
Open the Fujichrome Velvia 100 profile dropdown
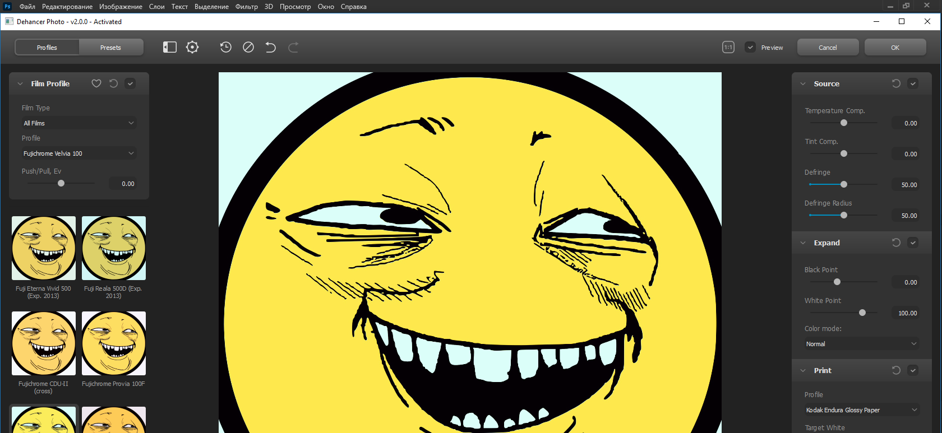pyautogui.click(x=78, y=153)
